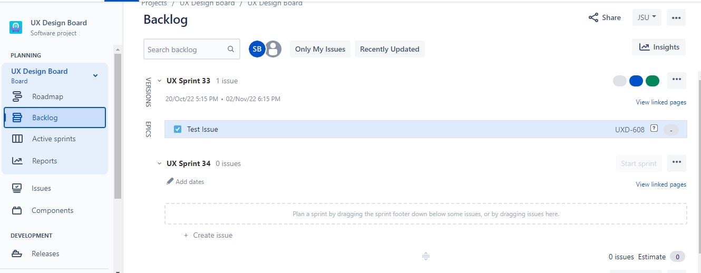
Task: Click the issue key UXD-608
Action: tap(629, 130)
